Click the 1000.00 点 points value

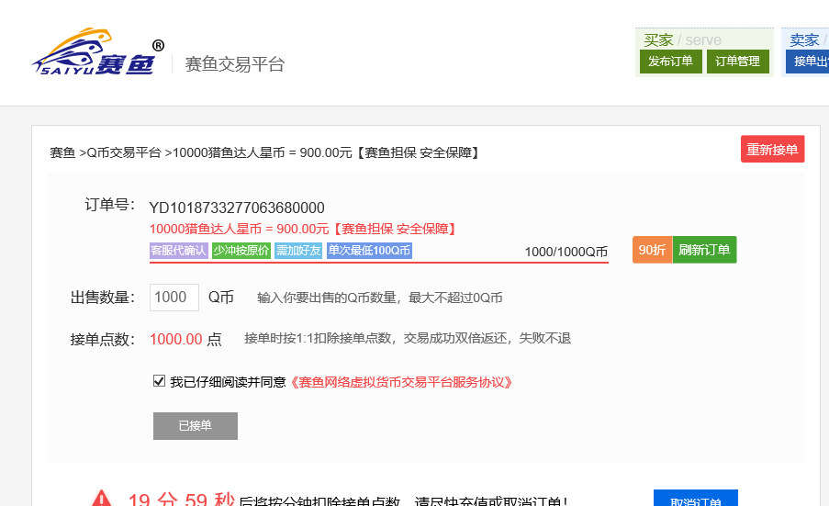[x=185, y=339]
